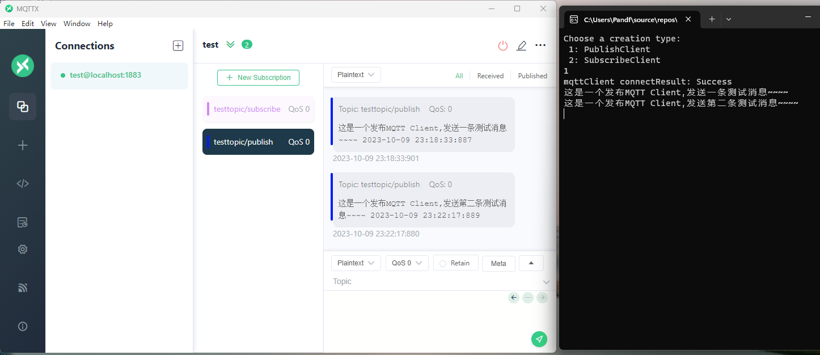Open the Connections page in sidebar
Image resolution: width=820 pixels, height=355 pixels.
(23, 106)
